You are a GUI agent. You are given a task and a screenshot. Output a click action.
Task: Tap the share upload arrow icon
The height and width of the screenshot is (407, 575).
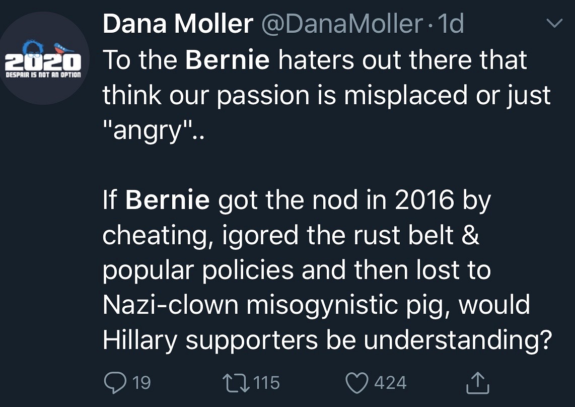click(x=477, y=383)
